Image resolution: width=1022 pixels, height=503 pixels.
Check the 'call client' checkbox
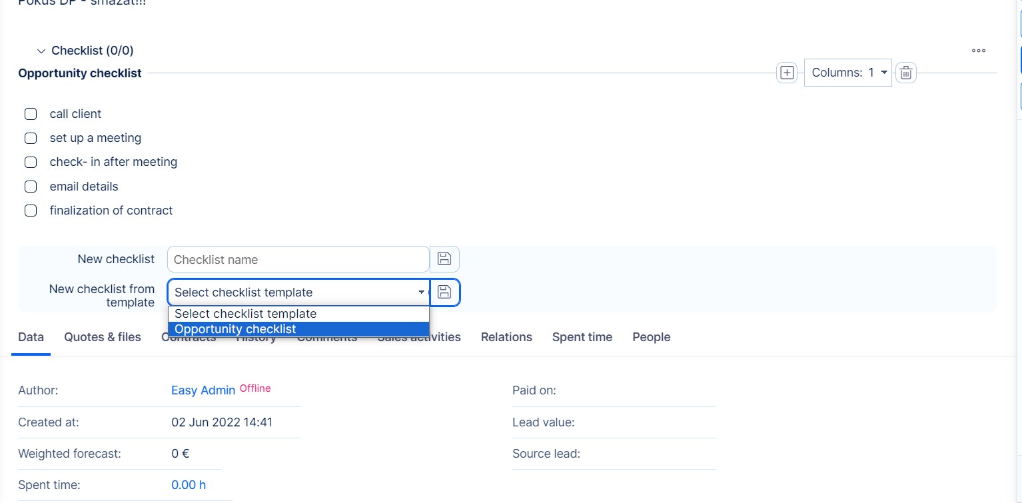coord(31,114)
